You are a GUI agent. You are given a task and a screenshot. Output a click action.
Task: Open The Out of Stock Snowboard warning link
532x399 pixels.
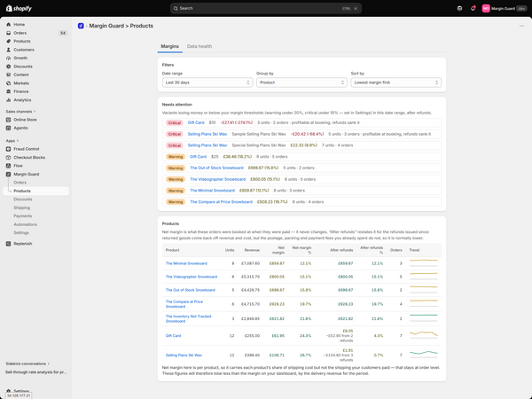click(x=216, y=168)
